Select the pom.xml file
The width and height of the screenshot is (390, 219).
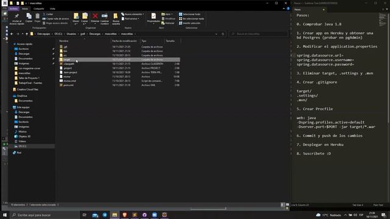pyautogui.click(x=66, y=85)
